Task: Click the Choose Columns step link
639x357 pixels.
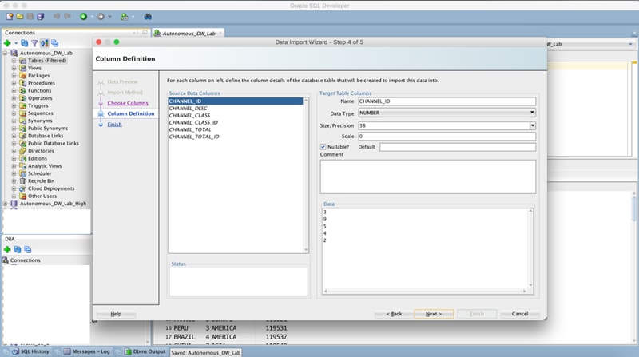Action: point(128,103)
